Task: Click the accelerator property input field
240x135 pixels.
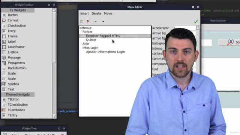Action: point(185,28)
